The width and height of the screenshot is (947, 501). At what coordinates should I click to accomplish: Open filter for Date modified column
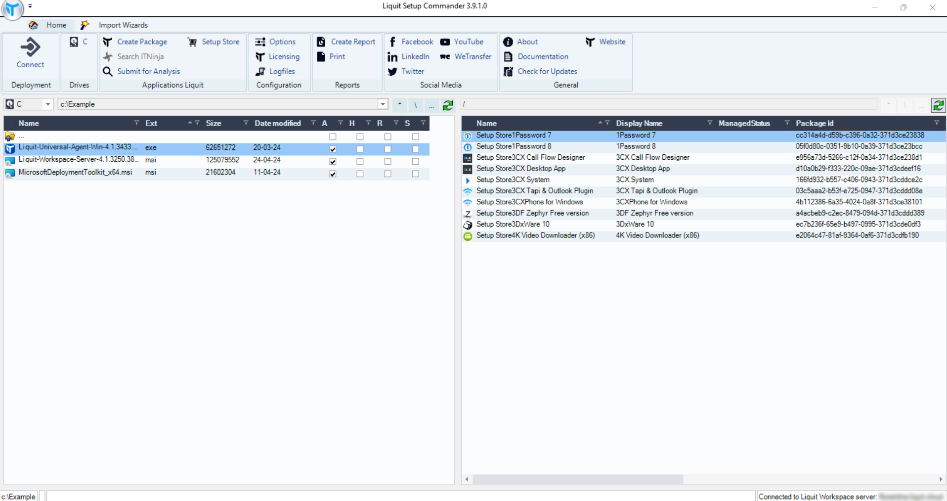tap(313, 123)
